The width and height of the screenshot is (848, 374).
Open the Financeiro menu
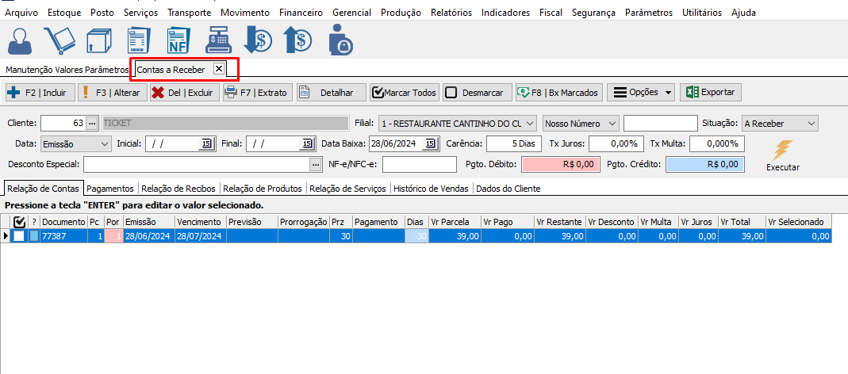pos(300,13)
